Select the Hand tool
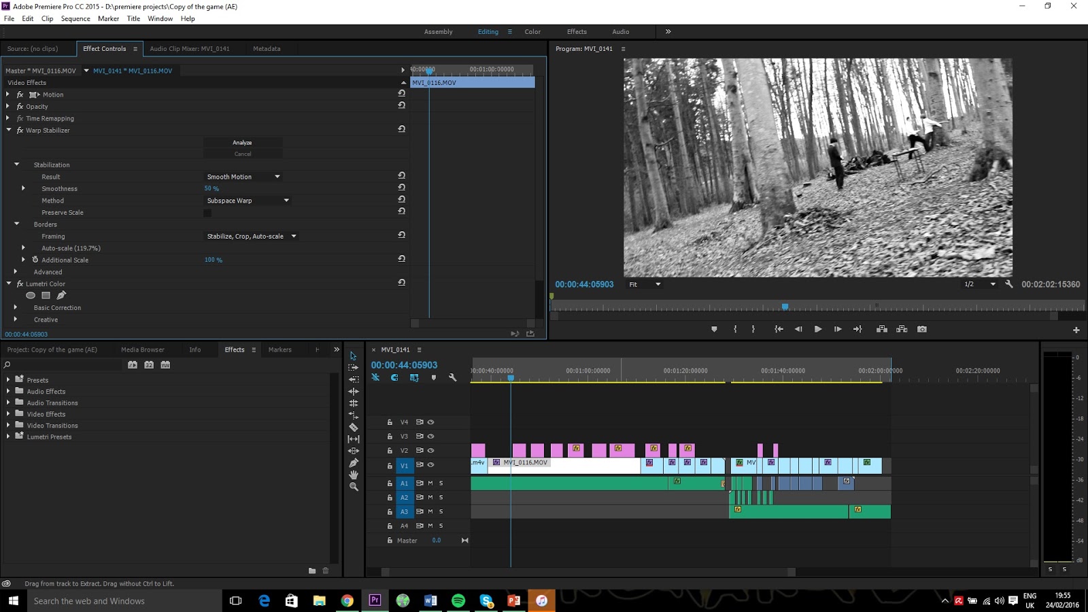This screenshot has width=1088, height=612. (354, 475)
